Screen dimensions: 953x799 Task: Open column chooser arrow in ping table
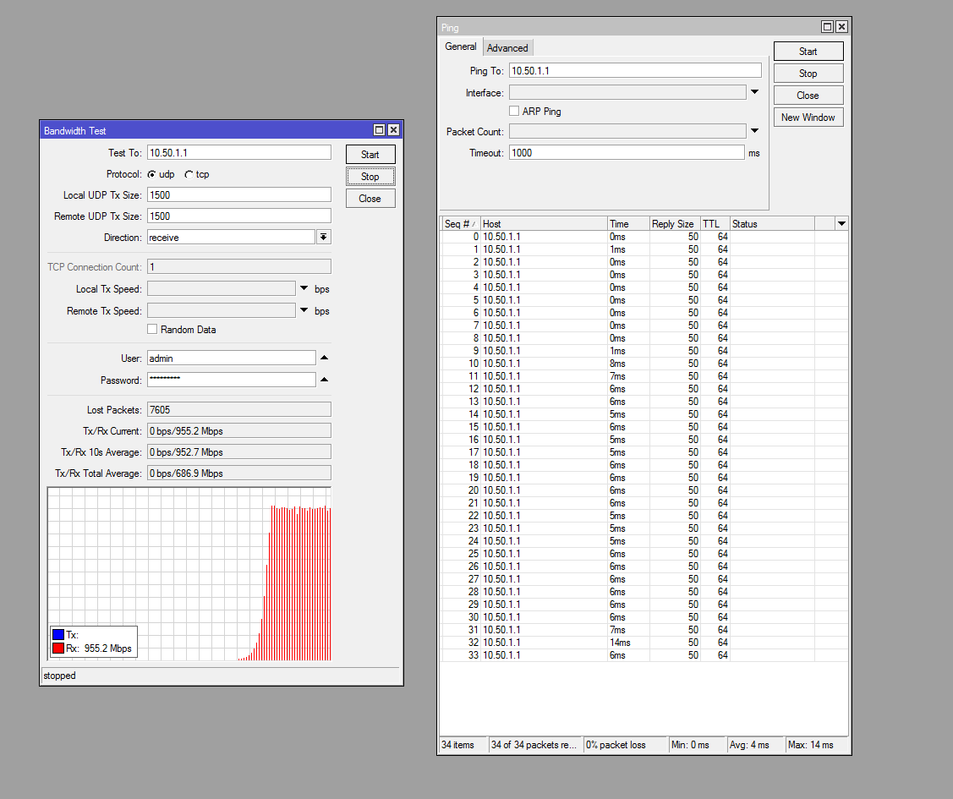(x=841, y=223)
